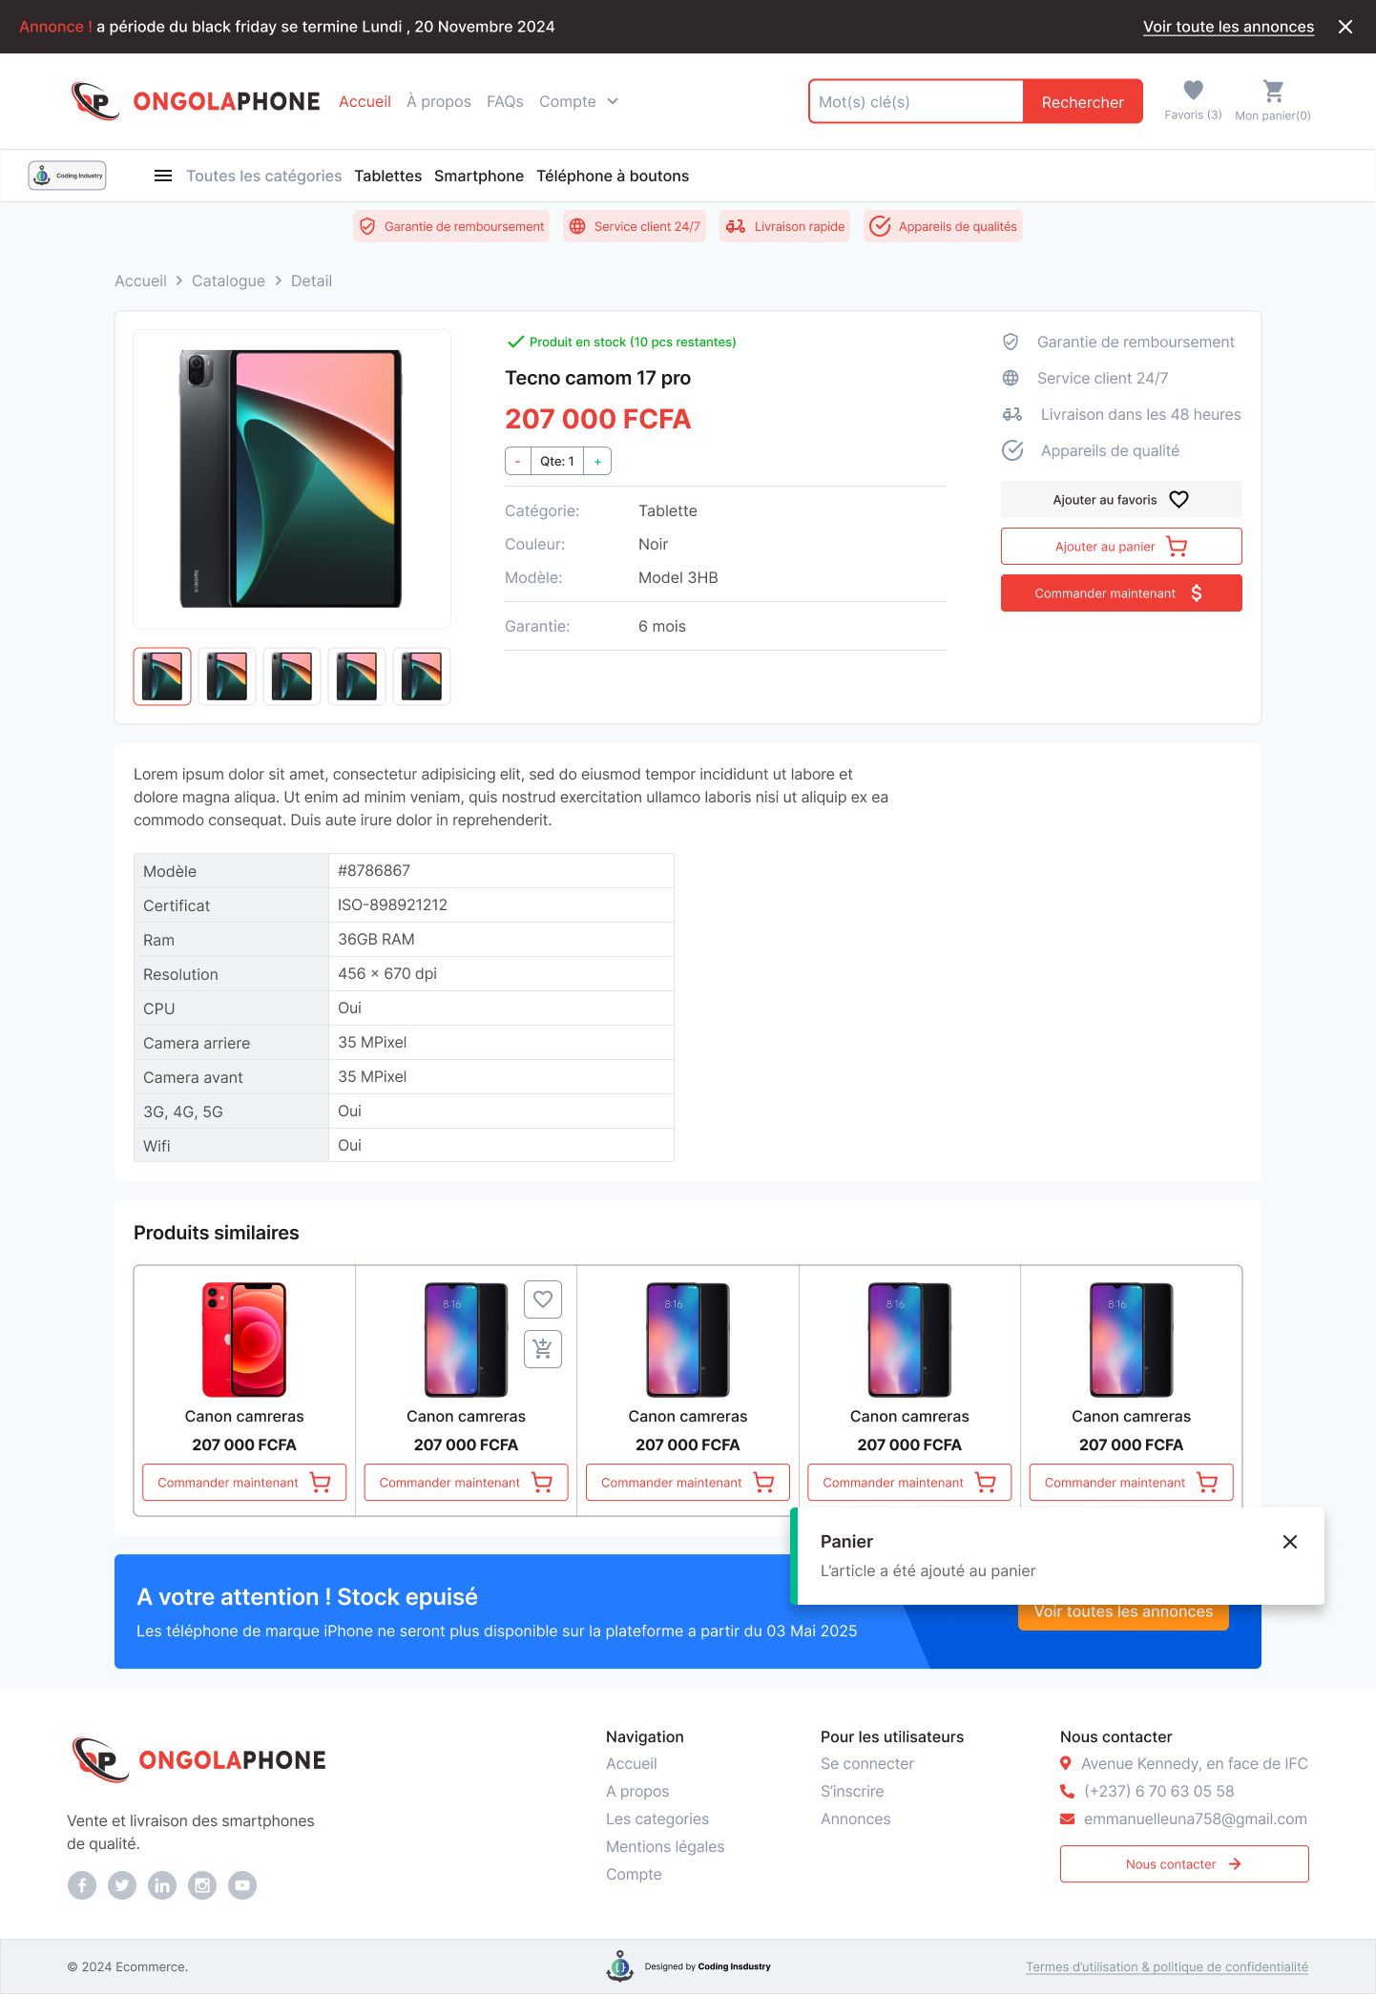The width and height of the screenshot is (1376, 1995).
Task: Decrease quantity with the minus button
Action: tap(517, 461)
